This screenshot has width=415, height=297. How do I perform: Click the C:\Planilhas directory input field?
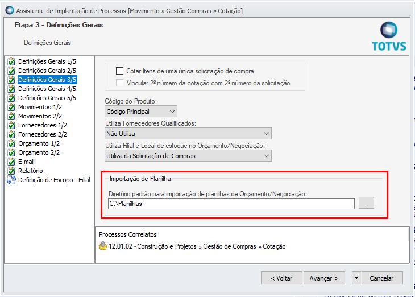click(231, 204)
